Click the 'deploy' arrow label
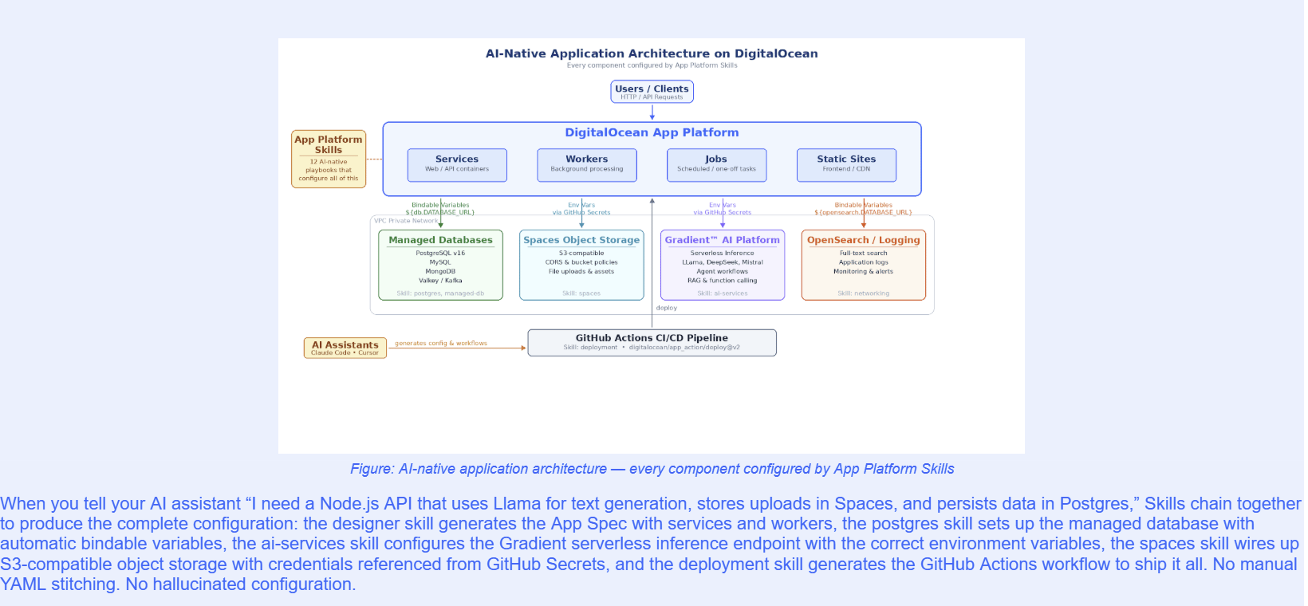This screenshot has width=1308, height=606. (667, 308)
